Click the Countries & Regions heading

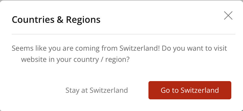(x=56, y=20)
